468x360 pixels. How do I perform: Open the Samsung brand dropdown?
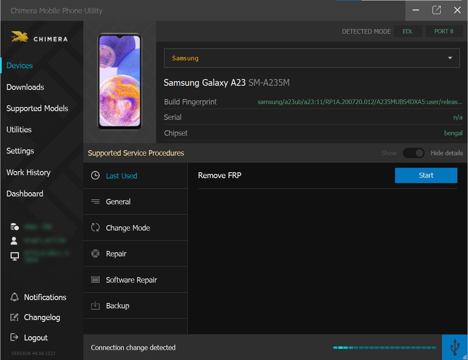tap(308, 58)
